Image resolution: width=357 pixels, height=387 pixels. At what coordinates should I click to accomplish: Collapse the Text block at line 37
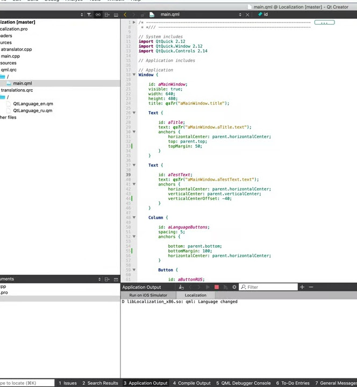134,165
